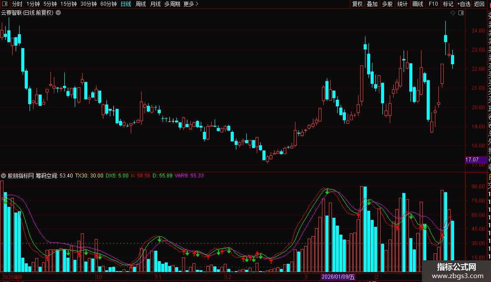The width and height of the screenshot is (491, 282).
Task: Select the 30分钟 period
Action: point(89,4)
